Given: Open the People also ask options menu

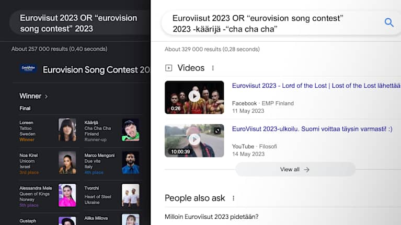Looking at the screenshot, I should coord(234,198).
